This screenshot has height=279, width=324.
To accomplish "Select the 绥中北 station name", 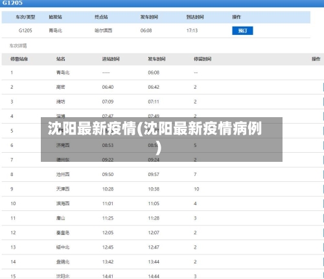I will 63,247.
